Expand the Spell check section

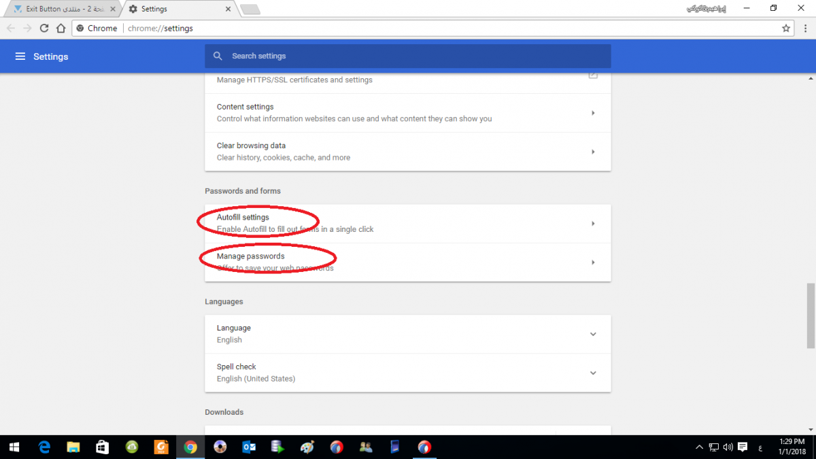pyautogui.click(x=592, y=373)
